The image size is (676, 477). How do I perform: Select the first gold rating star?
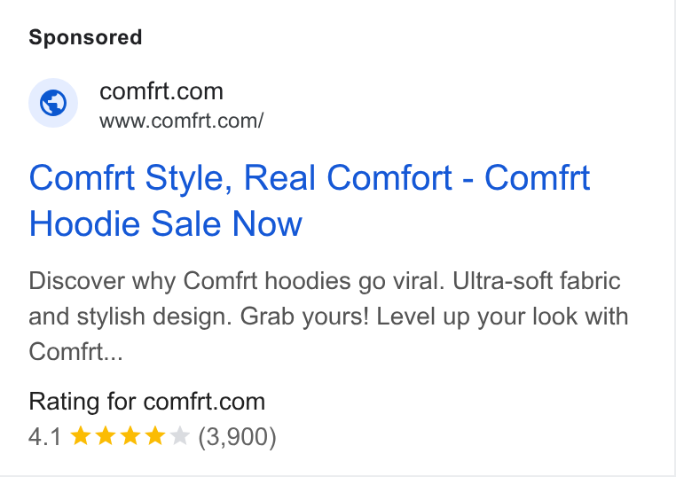click(80, 435)
